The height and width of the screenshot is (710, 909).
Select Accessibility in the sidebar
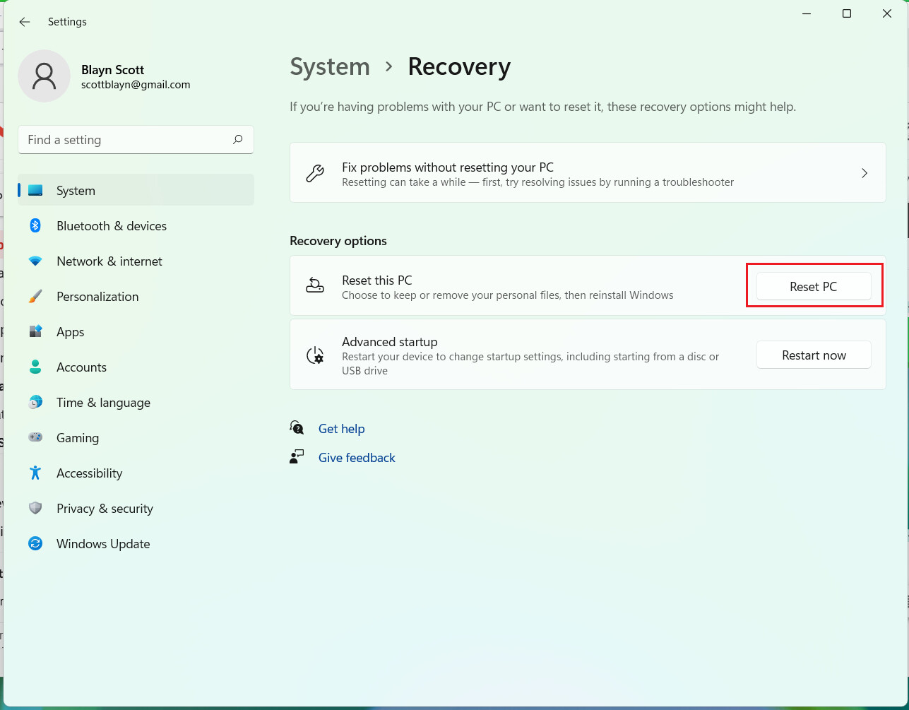click(136, 473)
